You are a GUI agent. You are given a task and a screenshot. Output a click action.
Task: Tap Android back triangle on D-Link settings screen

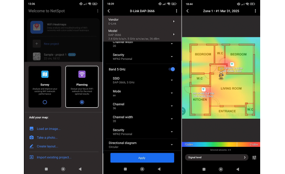[x=159, y=169]
